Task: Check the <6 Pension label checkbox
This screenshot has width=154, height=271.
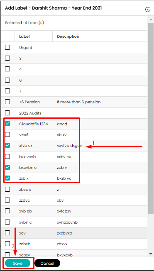Action: (x=7, y=102)
